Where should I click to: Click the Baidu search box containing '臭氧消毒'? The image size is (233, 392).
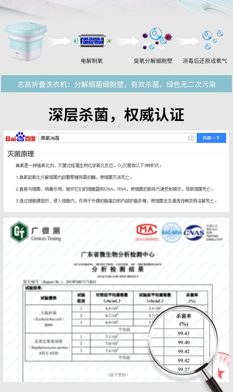tap(117, 138)
